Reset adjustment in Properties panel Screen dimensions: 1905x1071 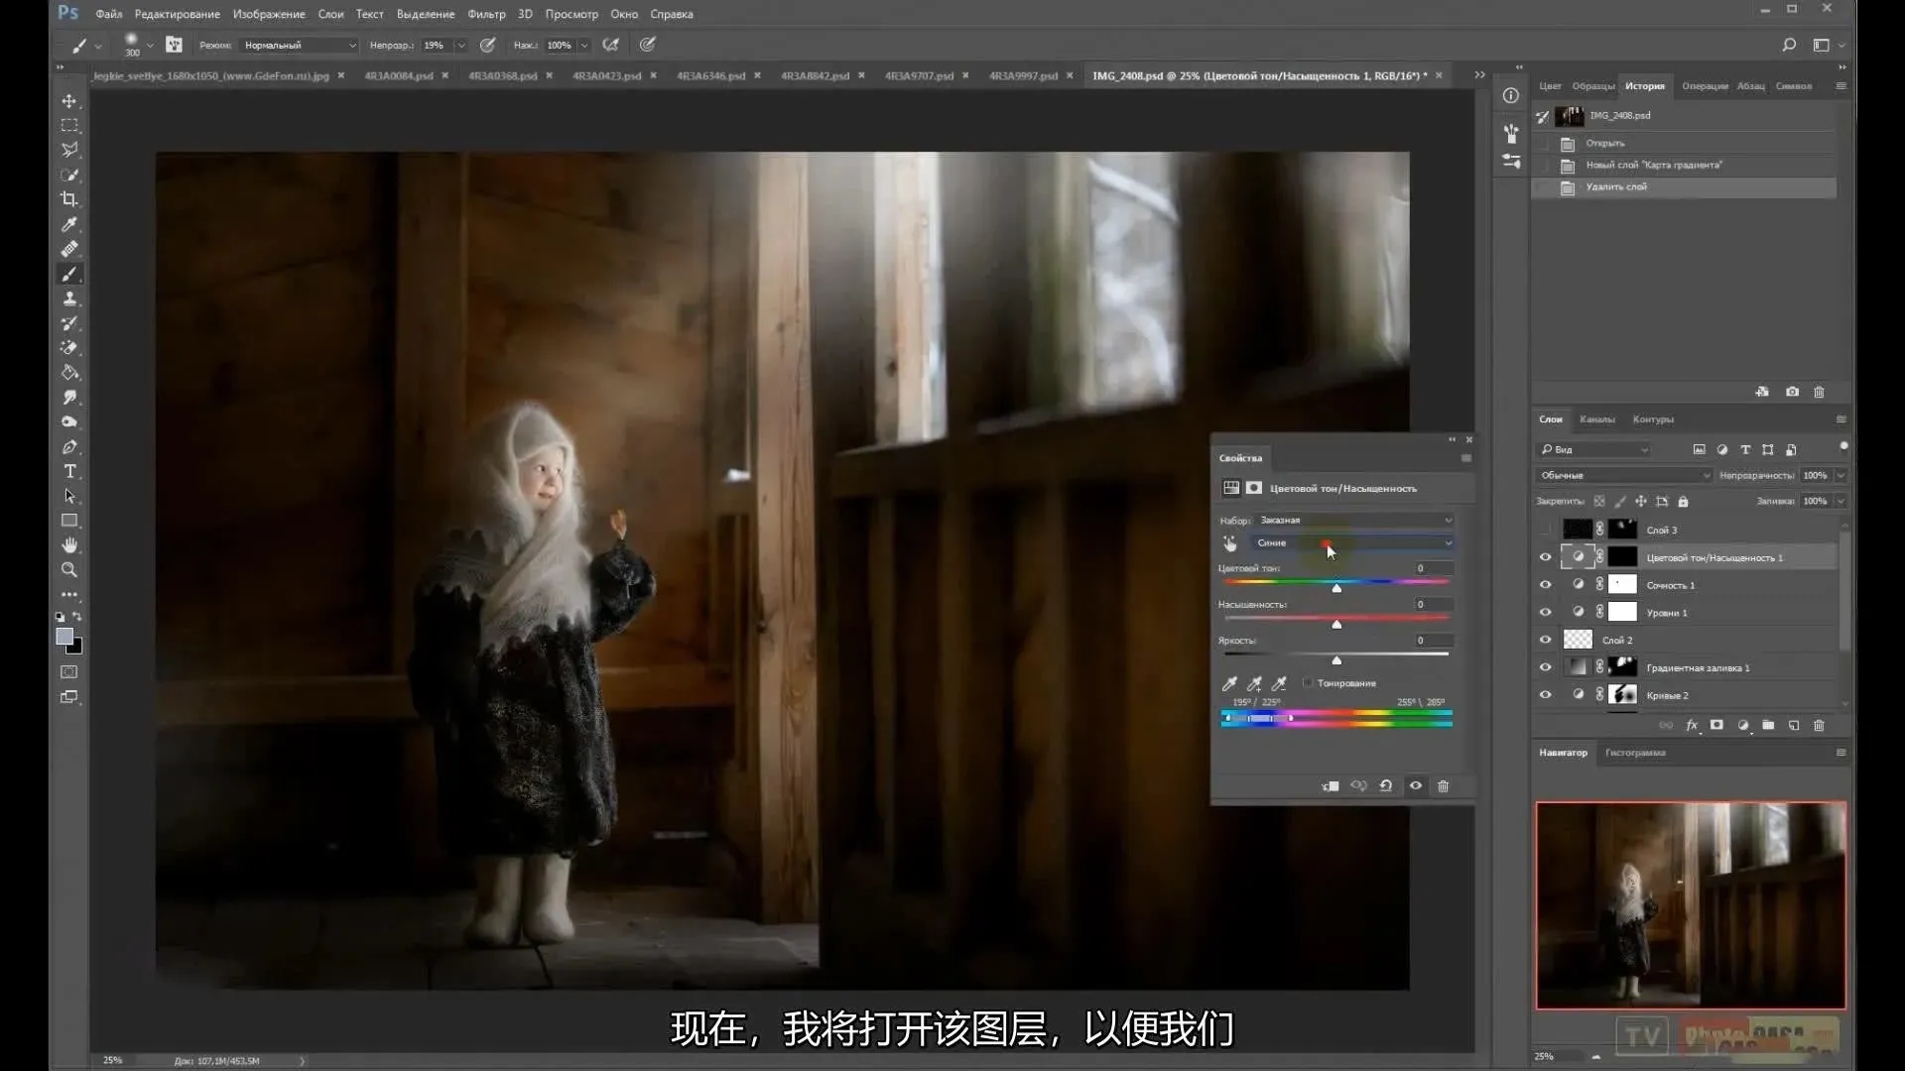(x=1386, y=786)
